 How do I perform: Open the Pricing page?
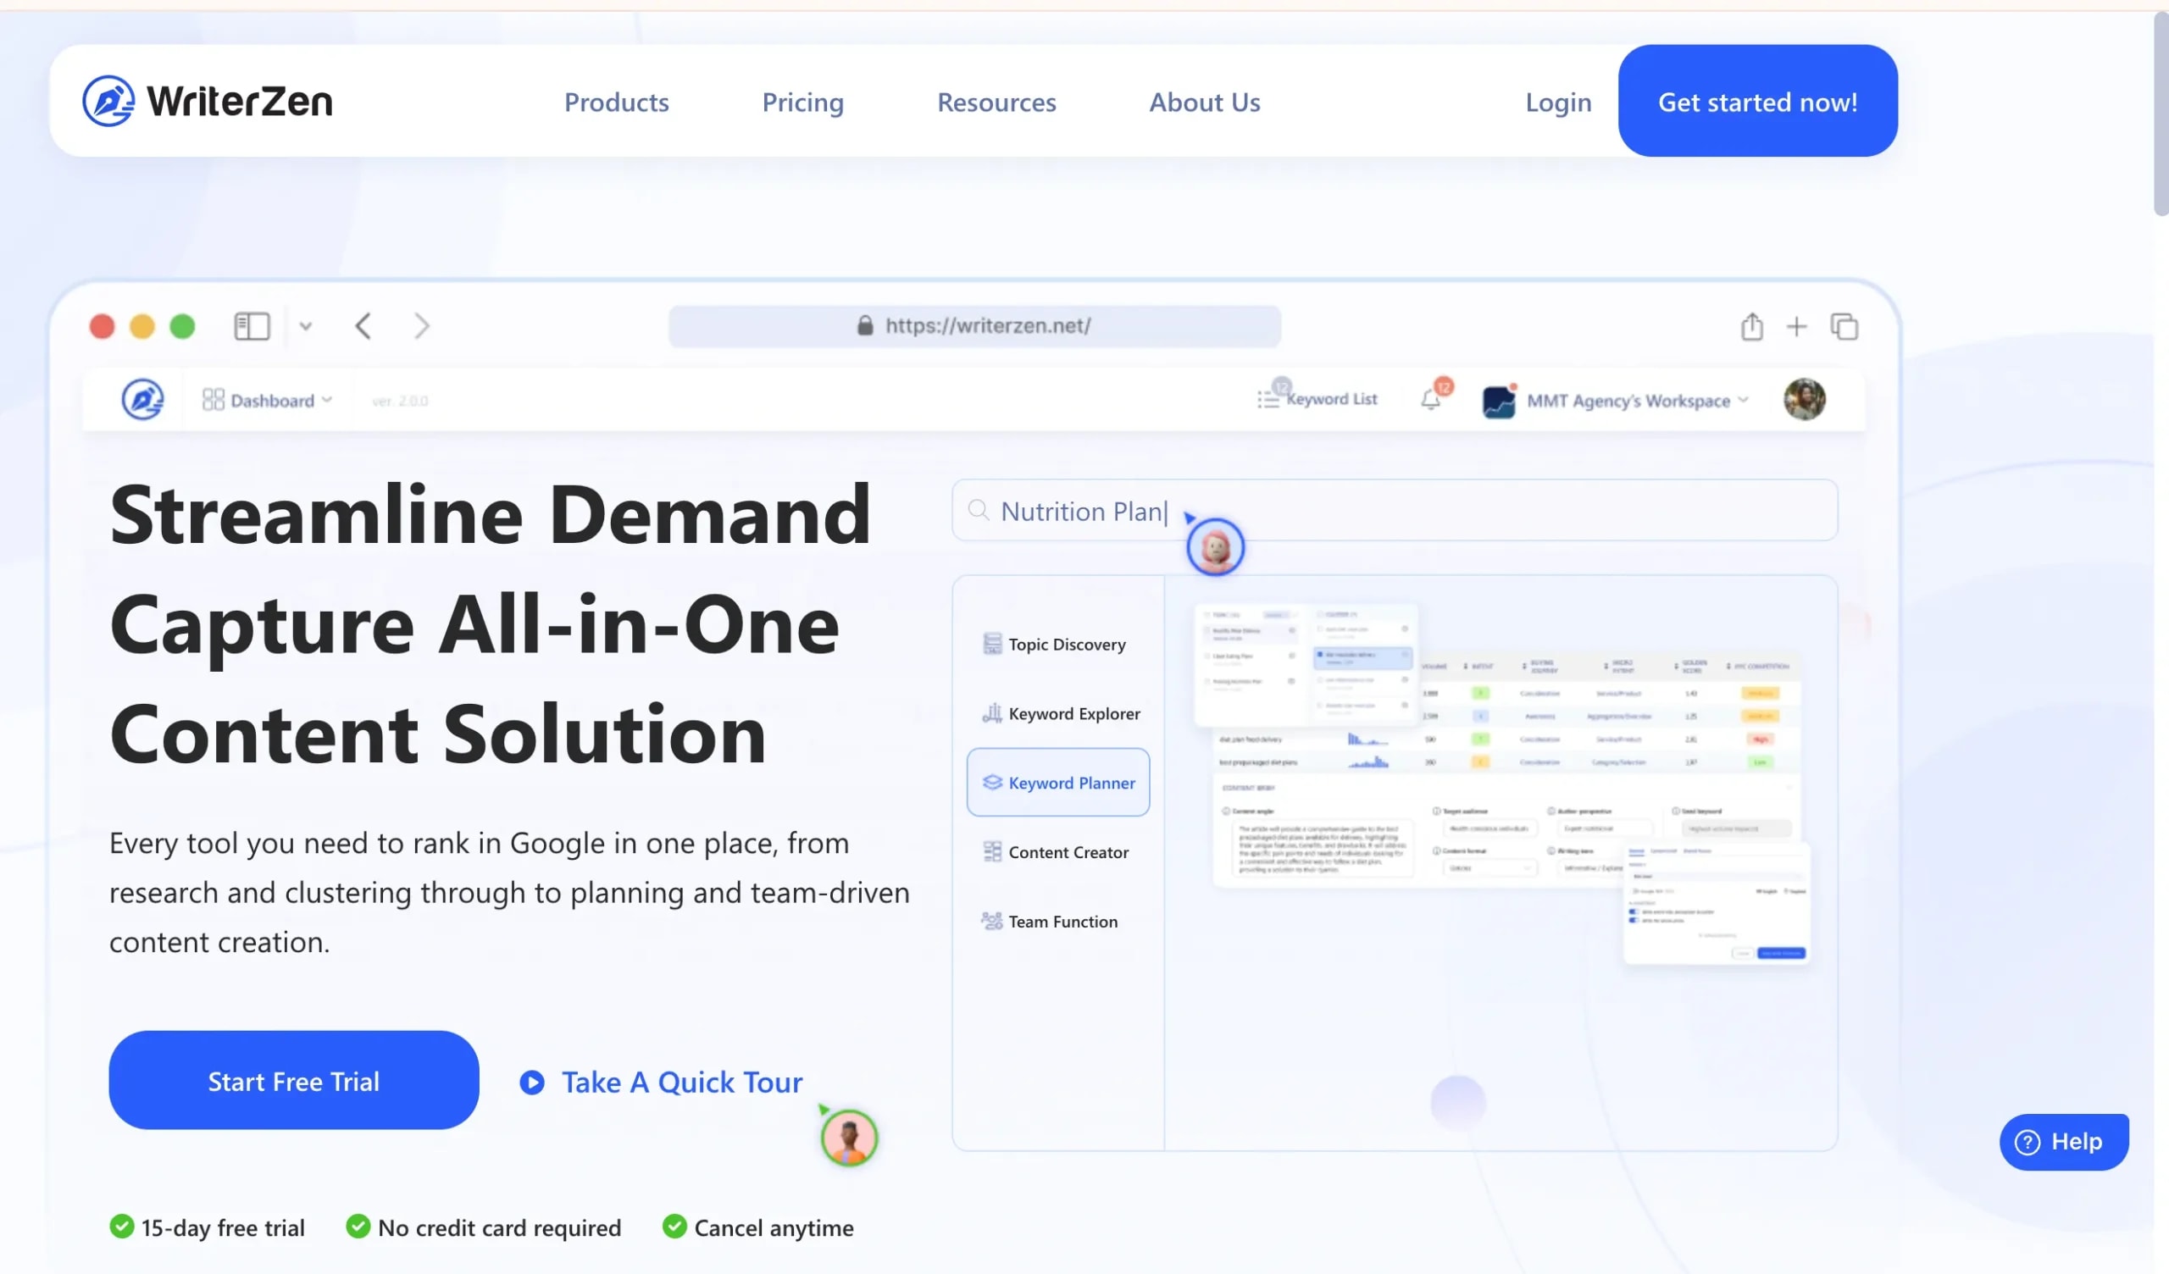[x=802, y=102]
